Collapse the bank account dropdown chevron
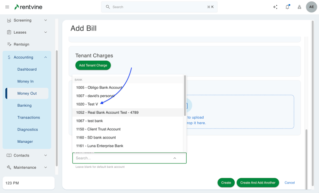Image resolution: width=319 pixels, height=193 pixels. tap(175, 158)
